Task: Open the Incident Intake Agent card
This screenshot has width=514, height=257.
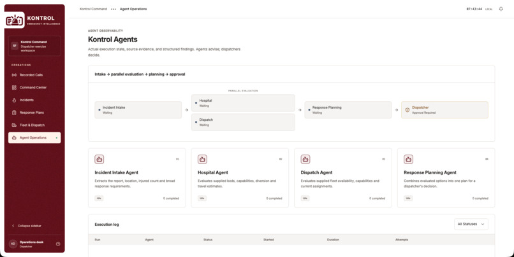Action: click(137, 178)
